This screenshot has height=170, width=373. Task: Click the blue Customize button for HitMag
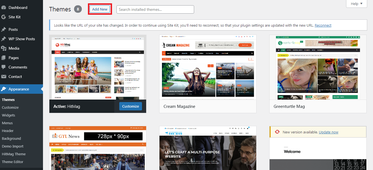[x=131, y=106]
